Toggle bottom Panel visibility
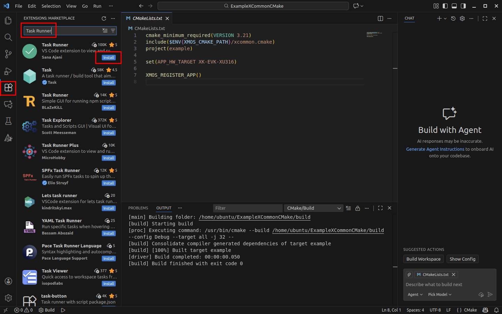Screen dimensions: 502x314 tap(454, 6)
